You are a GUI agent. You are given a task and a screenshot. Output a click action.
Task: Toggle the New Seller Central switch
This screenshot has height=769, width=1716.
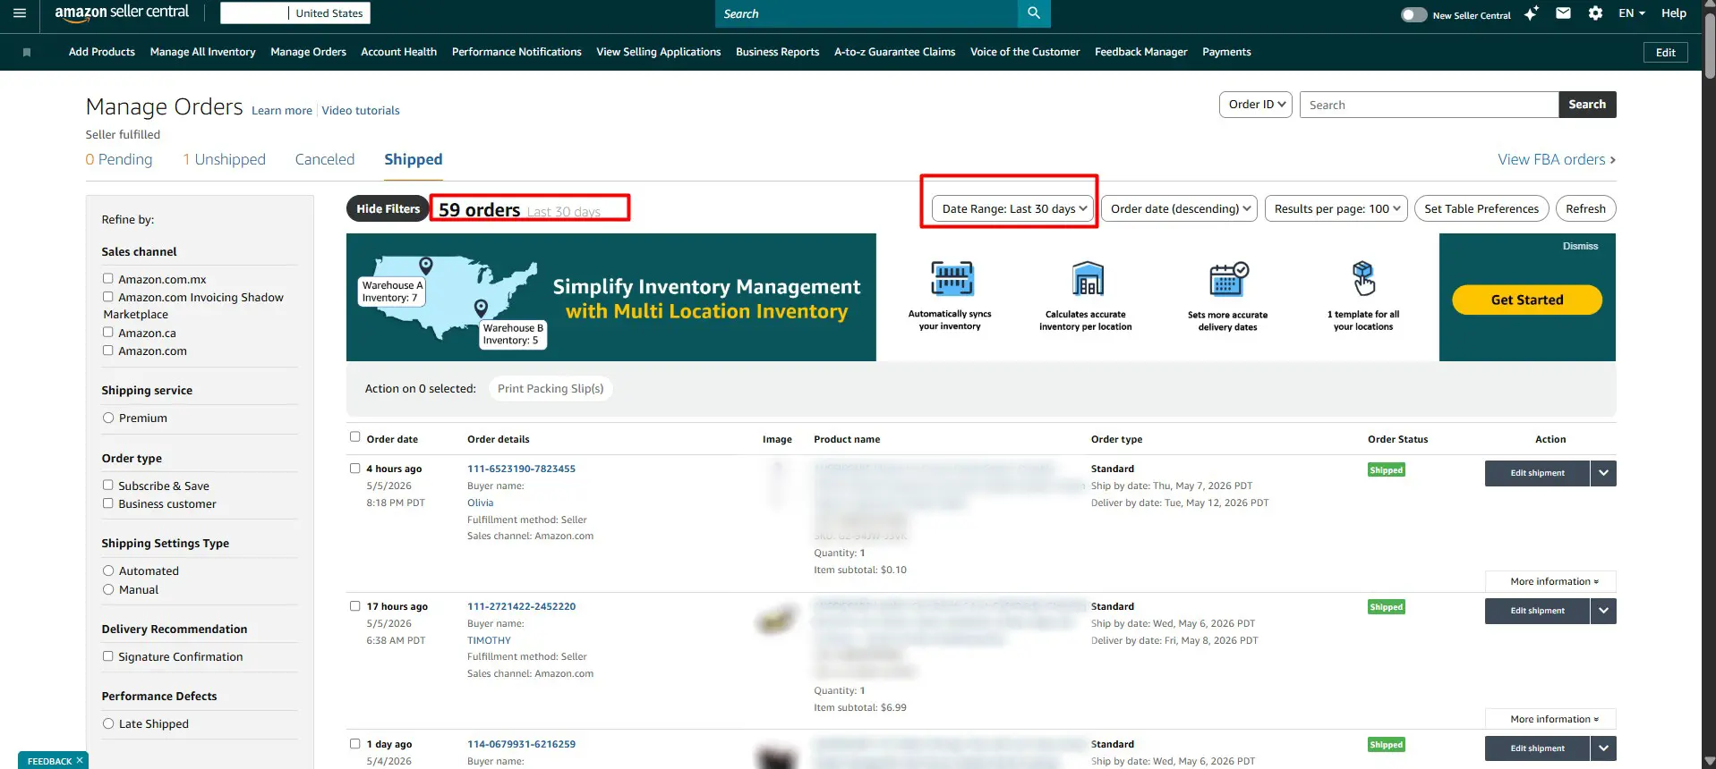1413,14
